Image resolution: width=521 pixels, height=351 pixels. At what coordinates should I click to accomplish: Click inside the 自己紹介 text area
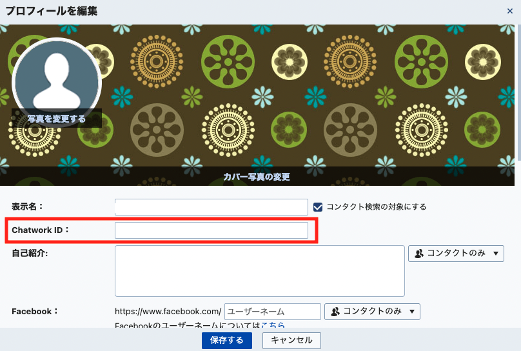pyautogui.click(x=259, y=271)
